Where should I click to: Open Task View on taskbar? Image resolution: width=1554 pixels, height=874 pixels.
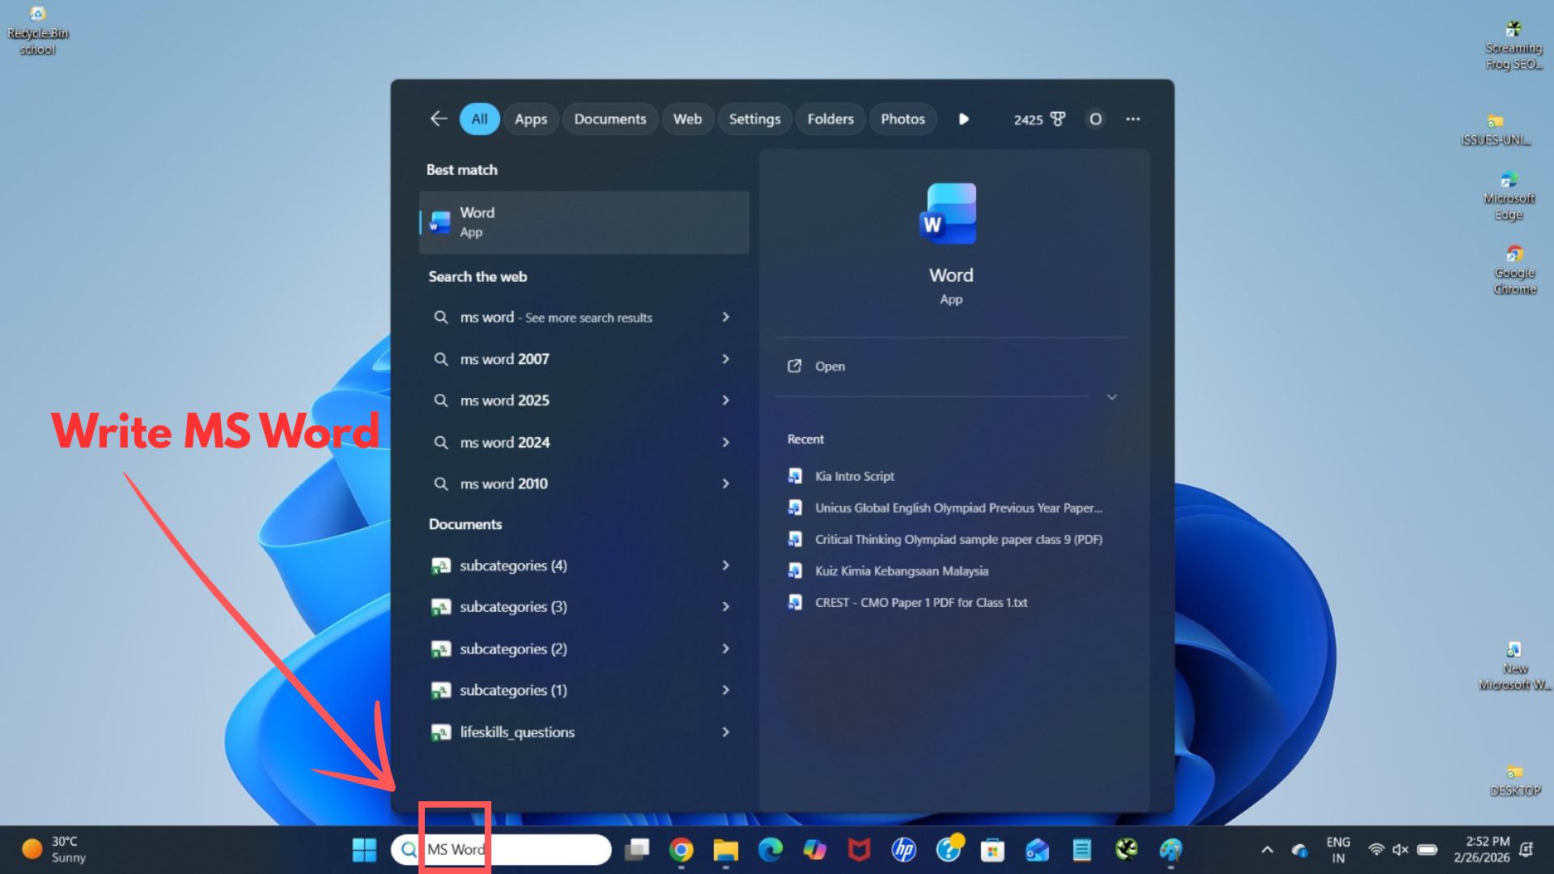(637, 850)
